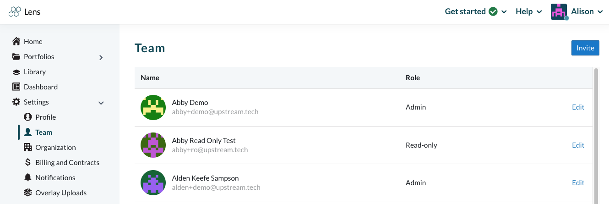
Task: Open the Alison account dropdown
Action: coord(577,11)
